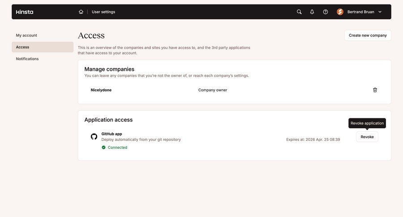Click the User settings breadcrumb

tap(103, 12)
